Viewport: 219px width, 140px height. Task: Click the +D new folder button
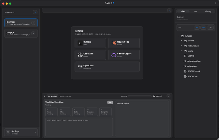click(x=203, y=28)
